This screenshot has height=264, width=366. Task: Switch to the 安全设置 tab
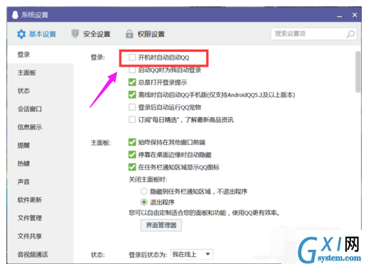pos(91,34)
